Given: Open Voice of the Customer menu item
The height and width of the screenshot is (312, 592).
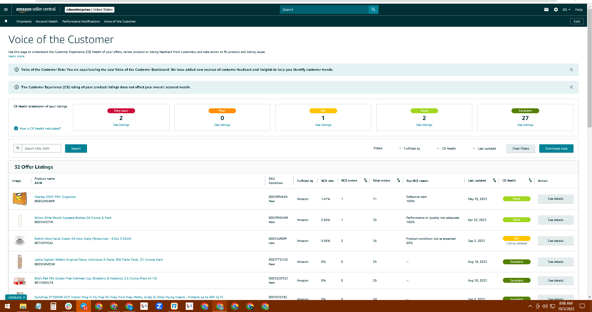Looking at the screenshot, I should point(120,21).
